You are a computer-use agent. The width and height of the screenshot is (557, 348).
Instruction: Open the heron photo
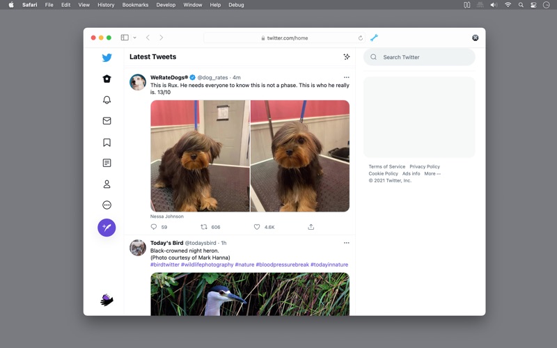[250, 294]
